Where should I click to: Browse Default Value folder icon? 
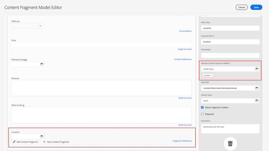coord(257,101)
